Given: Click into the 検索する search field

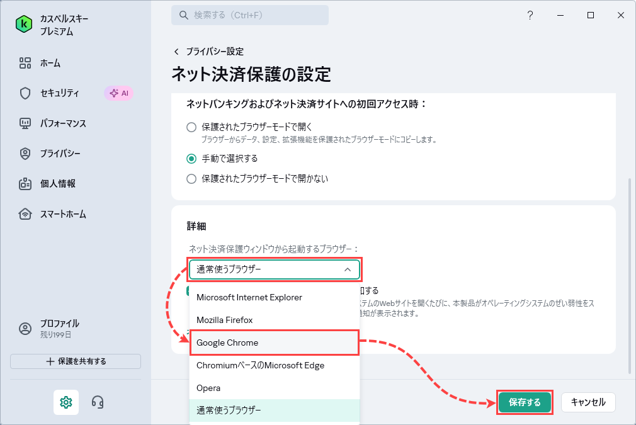Looking at the screenshot, I should (x=250, y=15).
